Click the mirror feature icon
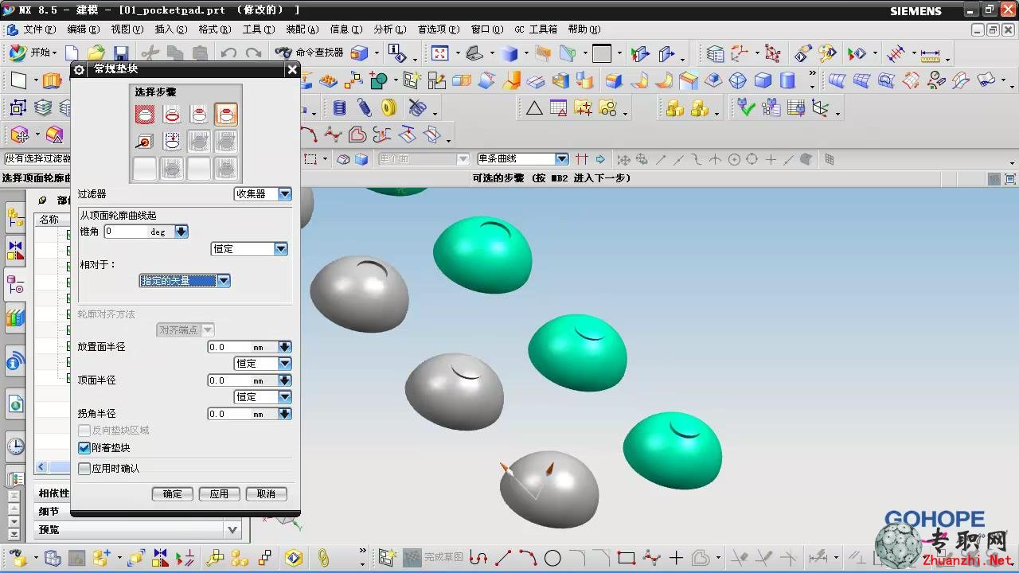This screenshot has width=1019, height=573. coord(160,558)
